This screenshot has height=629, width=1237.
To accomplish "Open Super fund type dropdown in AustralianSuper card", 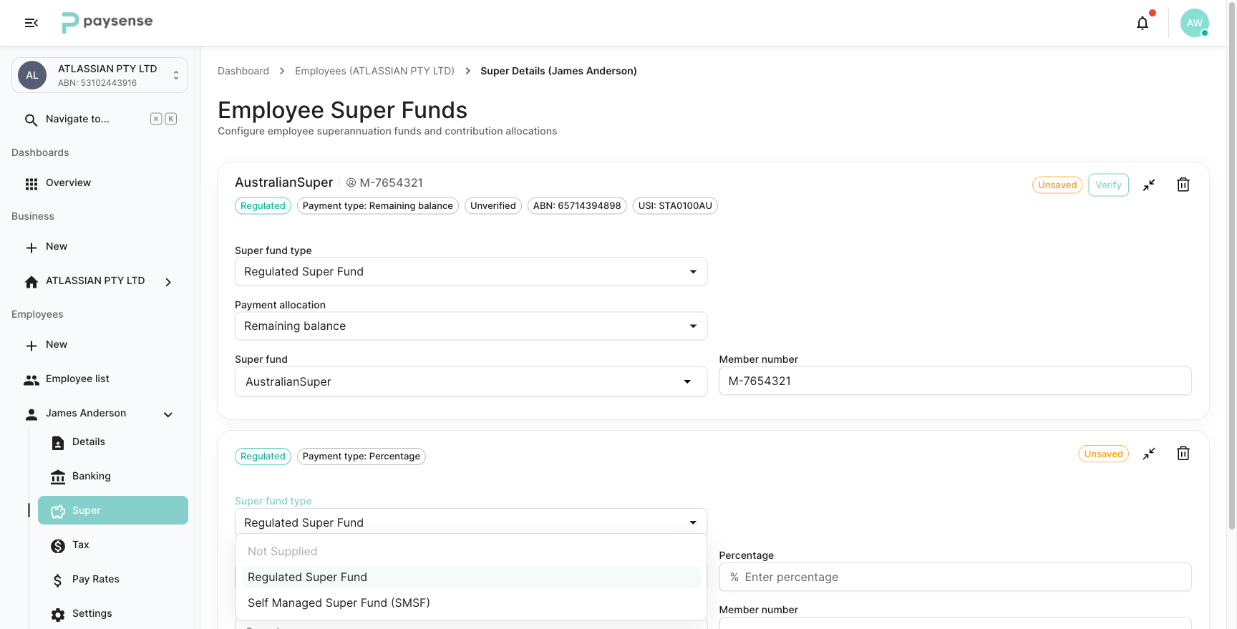I will click(x=471, y=272).
